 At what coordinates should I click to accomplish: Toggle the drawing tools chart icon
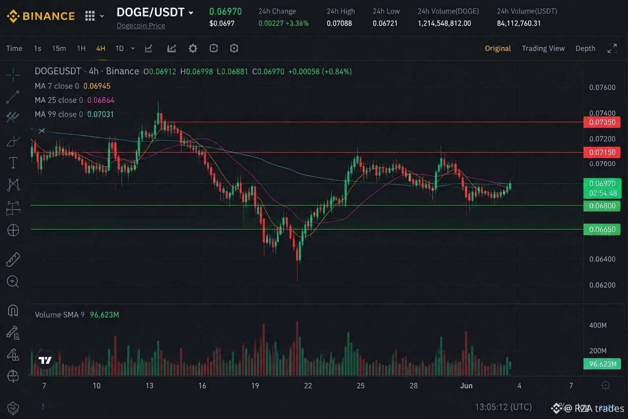point(148,48)
